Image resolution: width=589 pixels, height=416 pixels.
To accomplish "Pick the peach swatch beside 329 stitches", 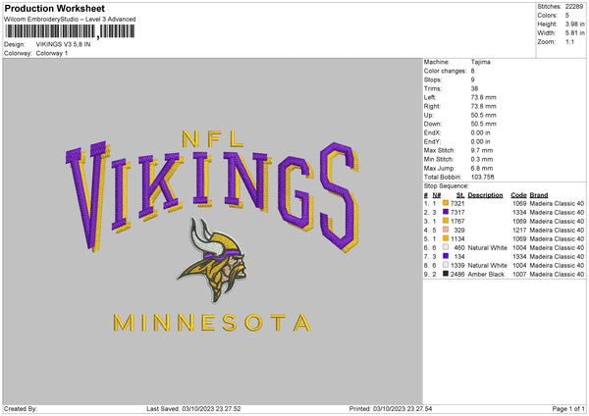I will (x=446, y=230).
